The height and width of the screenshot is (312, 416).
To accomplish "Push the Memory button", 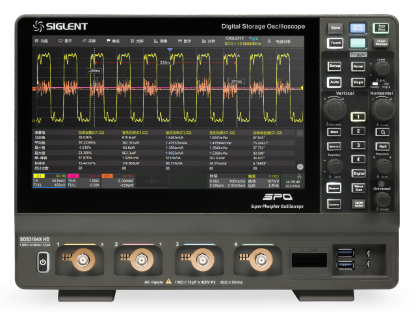I will coord(334,146).
